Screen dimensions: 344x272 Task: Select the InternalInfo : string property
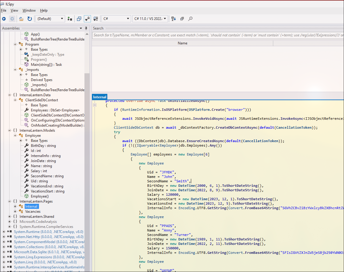45,156
